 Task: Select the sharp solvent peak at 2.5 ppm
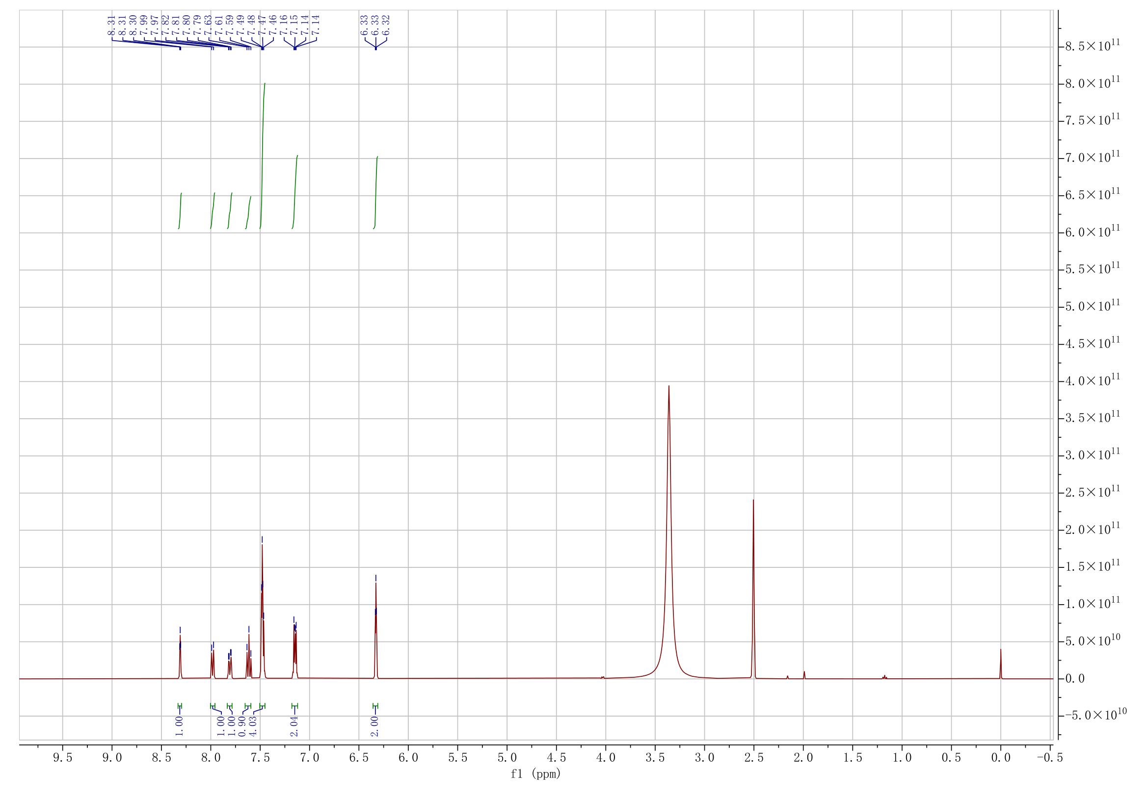click(753, 590)
